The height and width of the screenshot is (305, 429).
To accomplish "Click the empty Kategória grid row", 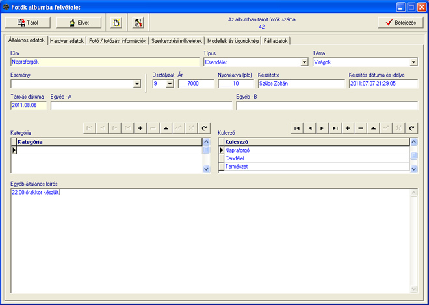I will (109, 150).
